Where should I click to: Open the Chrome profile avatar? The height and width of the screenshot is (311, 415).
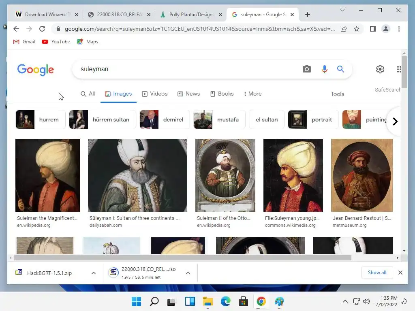click(x=386, y=29)
